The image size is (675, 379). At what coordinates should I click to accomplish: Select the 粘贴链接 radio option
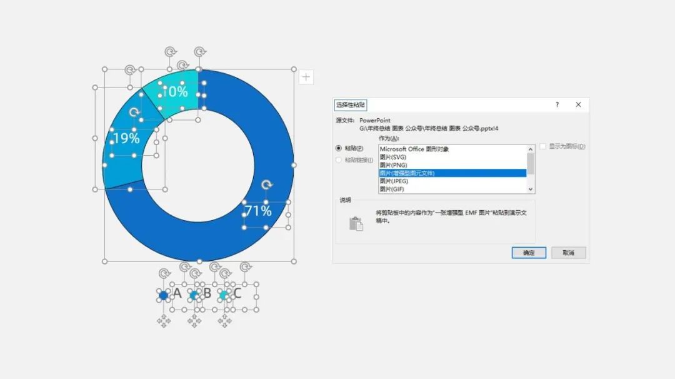[x=339, y=160]
